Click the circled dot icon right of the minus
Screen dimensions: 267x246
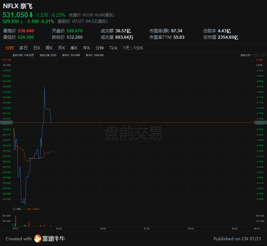pos(264,55)
